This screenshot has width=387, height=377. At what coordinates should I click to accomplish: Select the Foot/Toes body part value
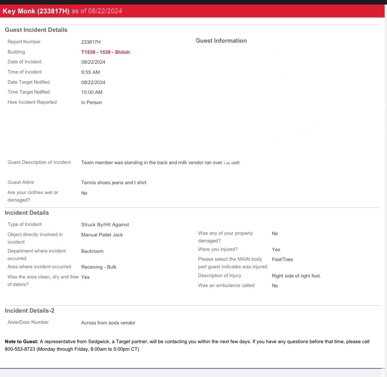point(282,259)
